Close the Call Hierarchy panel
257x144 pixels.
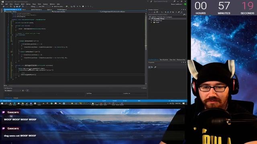tap(146, 88)
